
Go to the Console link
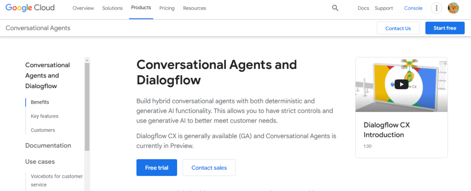coord(414,8)
